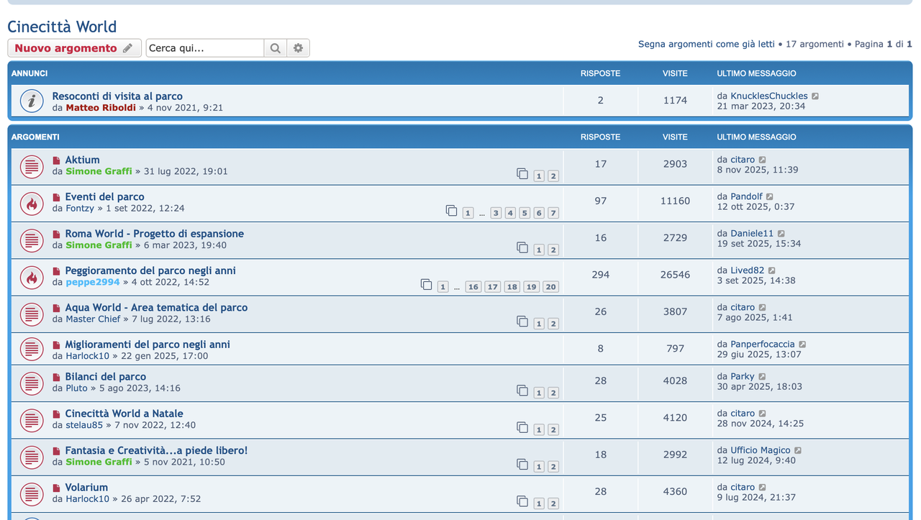Screen dimensions: 921x520
Task: Open page 16 of Peggioramento topic
Action: click(x=473, y=287)
